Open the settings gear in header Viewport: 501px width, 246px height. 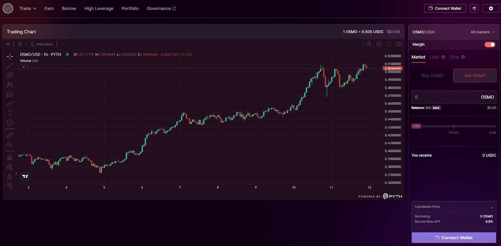tap(491, 8)
